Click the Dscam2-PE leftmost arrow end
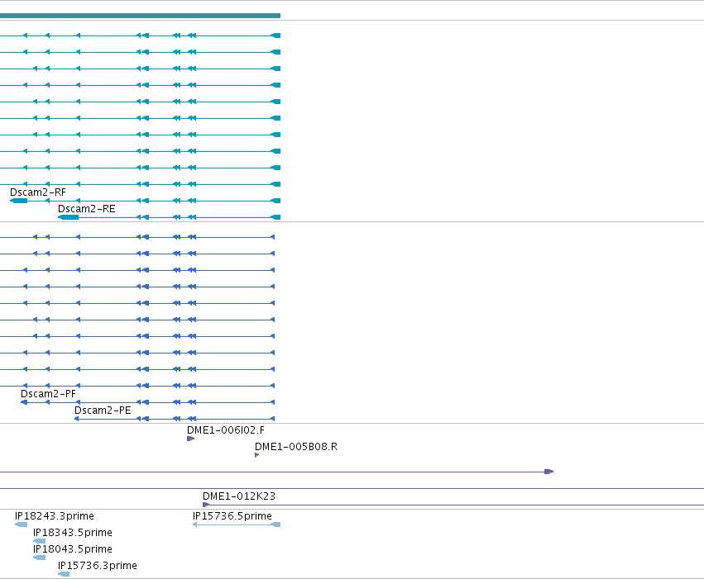The height and width of the screenshot is (579, 704). 77,419
